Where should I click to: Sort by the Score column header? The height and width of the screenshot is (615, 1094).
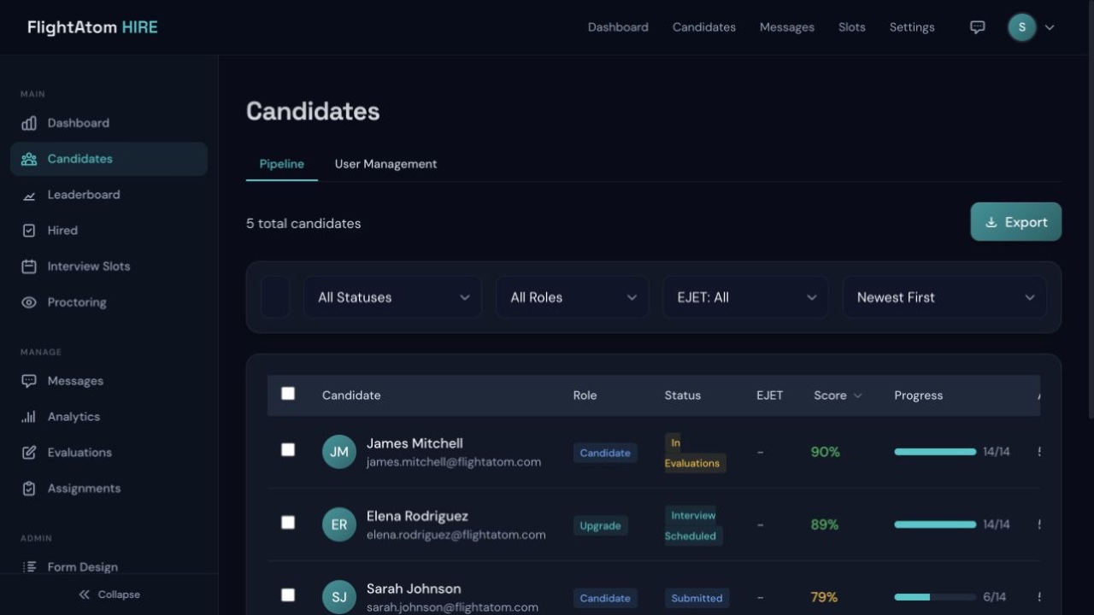[x=838, y=395]
